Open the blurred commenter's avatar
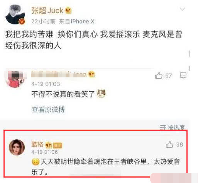The width and height of the screenshot is (198, 183). [15, 79]
